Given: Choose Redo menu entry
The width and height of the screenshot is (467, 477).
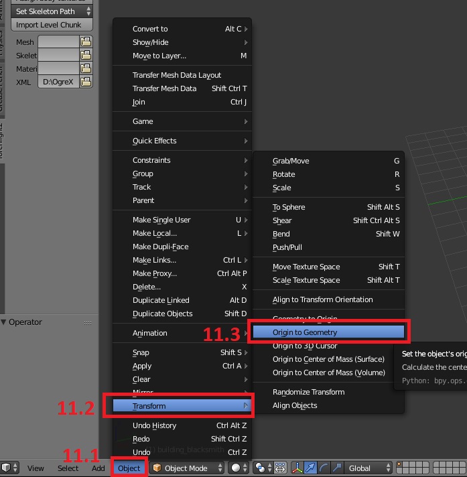Looking at the screenshot, I should coord(182,439).
